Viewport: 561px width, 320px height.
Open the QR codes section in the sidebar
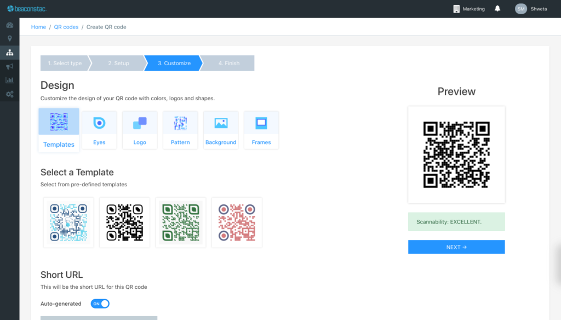point(9,53)
